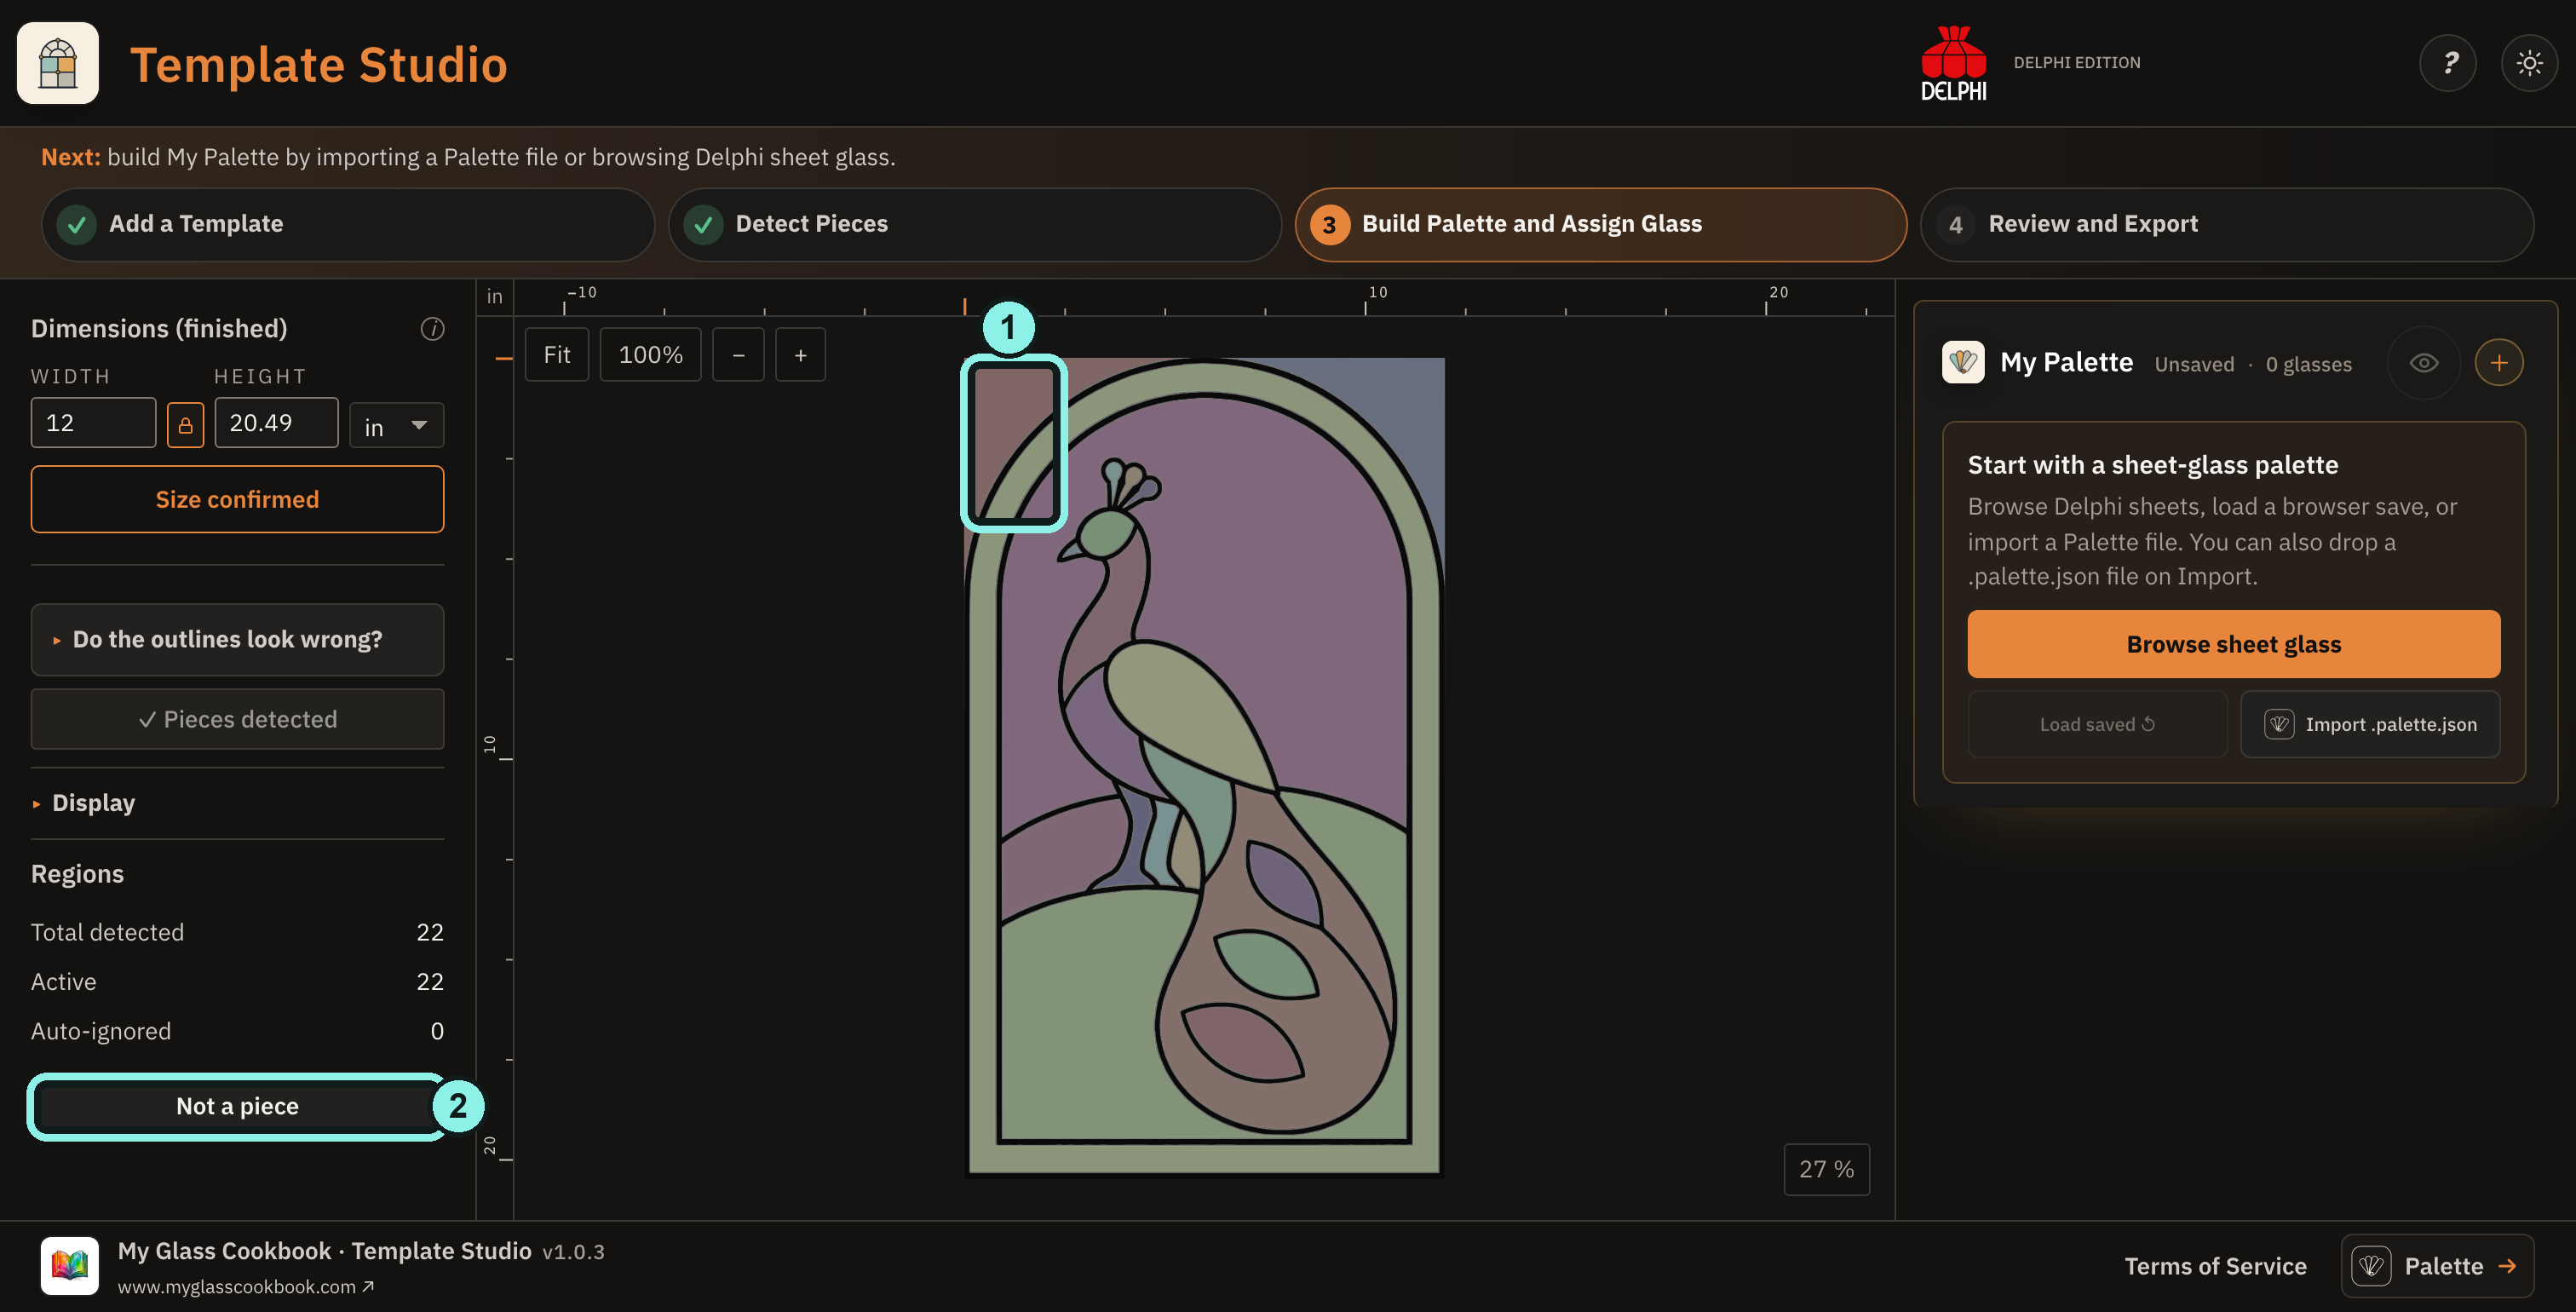
Task: Click the Active regions row
Action: click(237, 982)
